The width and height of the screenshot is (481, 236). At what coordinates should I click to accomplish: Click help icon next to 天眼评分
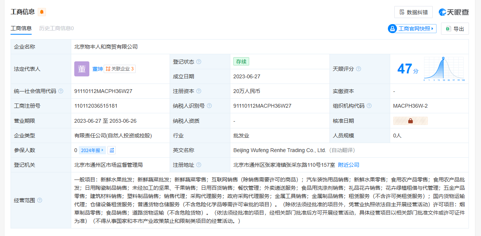click(358, 69)
